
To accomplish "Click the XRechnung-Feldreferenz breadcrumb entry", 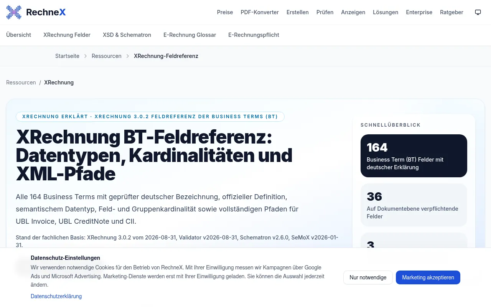I will pos(166,56).
